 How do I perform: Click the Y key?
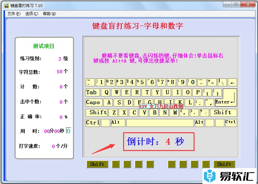pos(156,92)
